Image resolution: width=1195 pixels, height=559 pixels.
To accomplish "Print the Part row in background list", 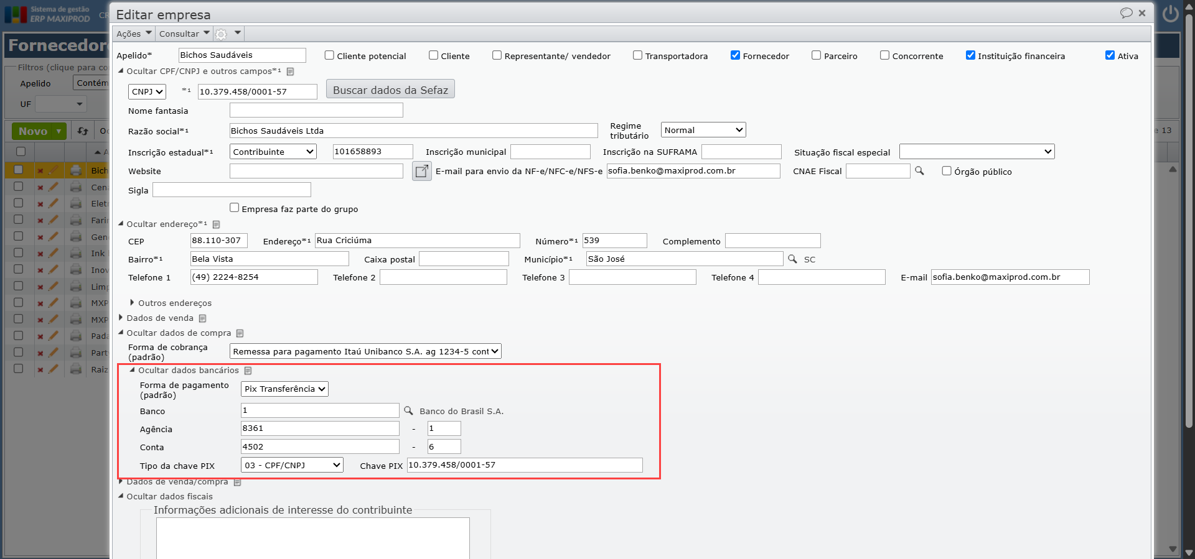I will click(76, 353).
